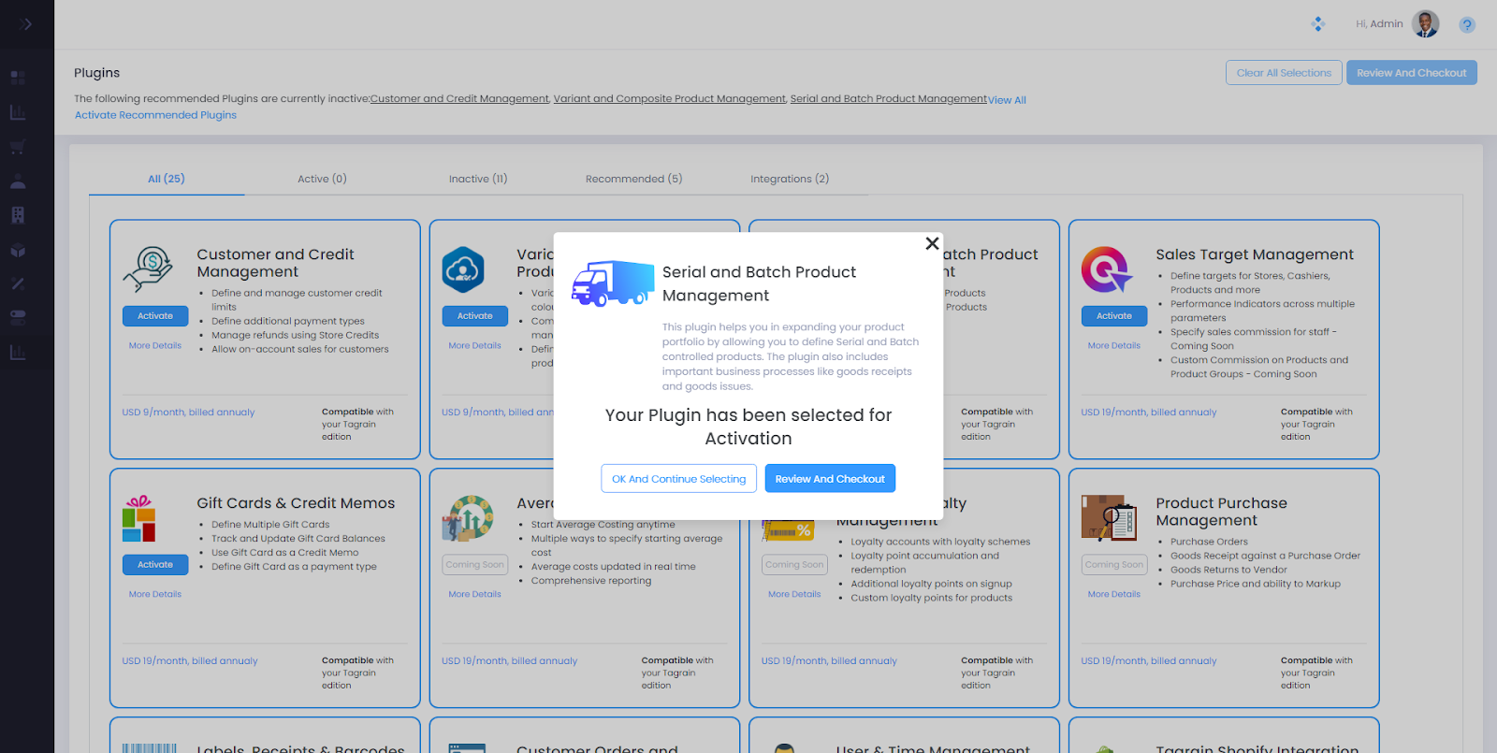This screenshot has width=1497, height=753.
Task: Switch to the Active (0) tab
Action: (x=322, y=179)
